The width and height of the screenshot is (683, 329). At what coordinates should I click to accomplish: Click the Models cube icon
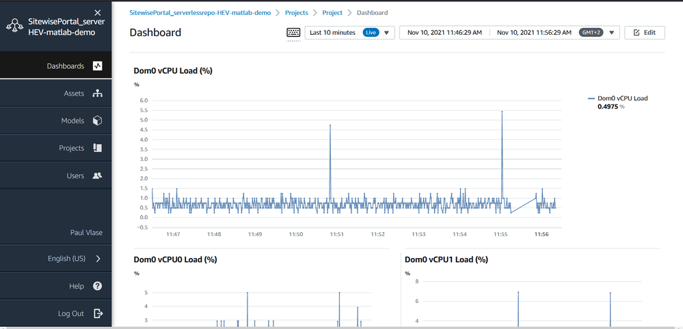pos(98,121)
